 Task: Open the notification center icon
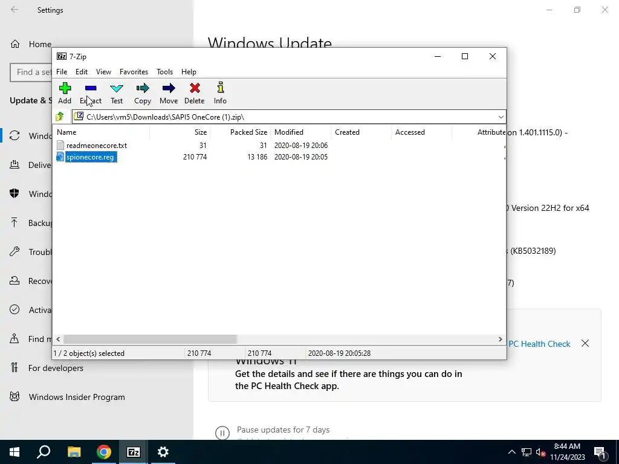click(x=600, y=452)
